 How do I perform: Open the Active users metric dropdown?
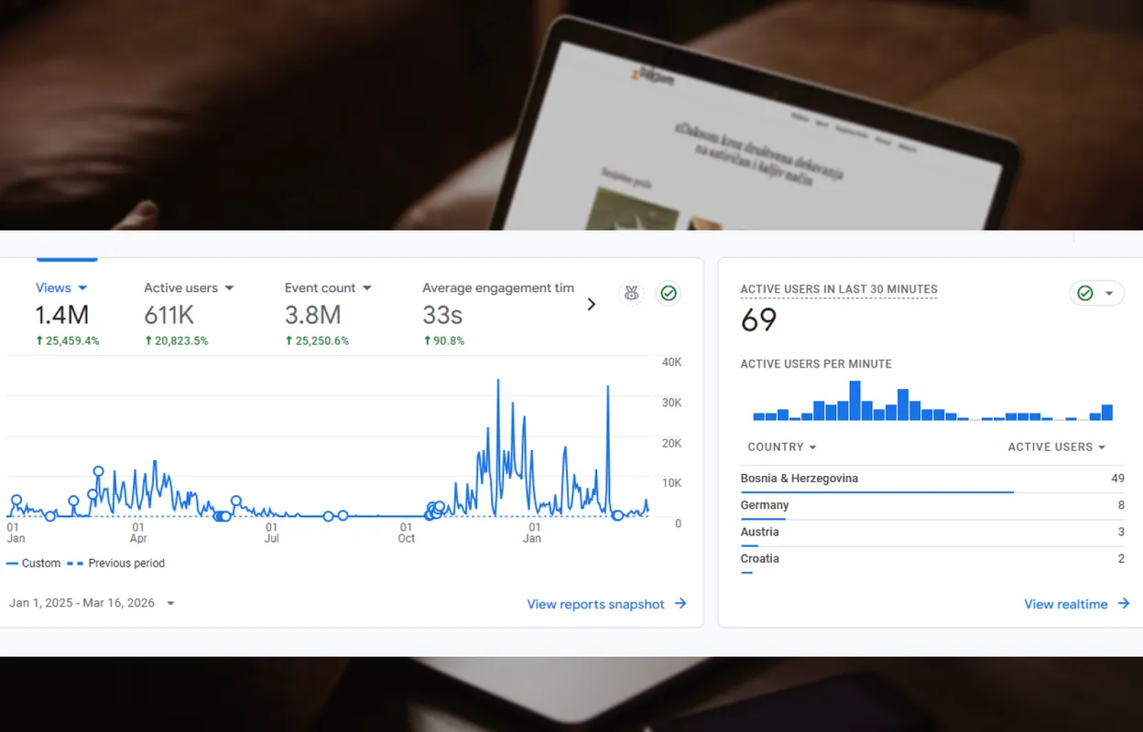coord(189,287)
